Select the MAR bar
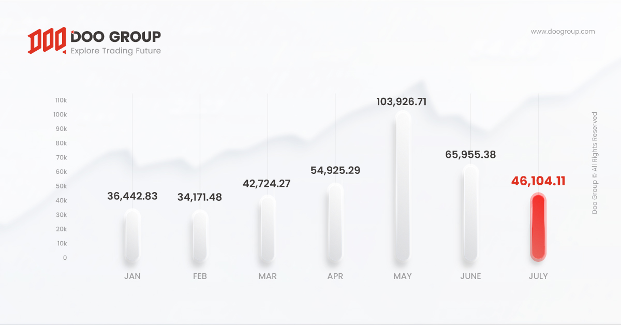621x325 pixels. 268,228
